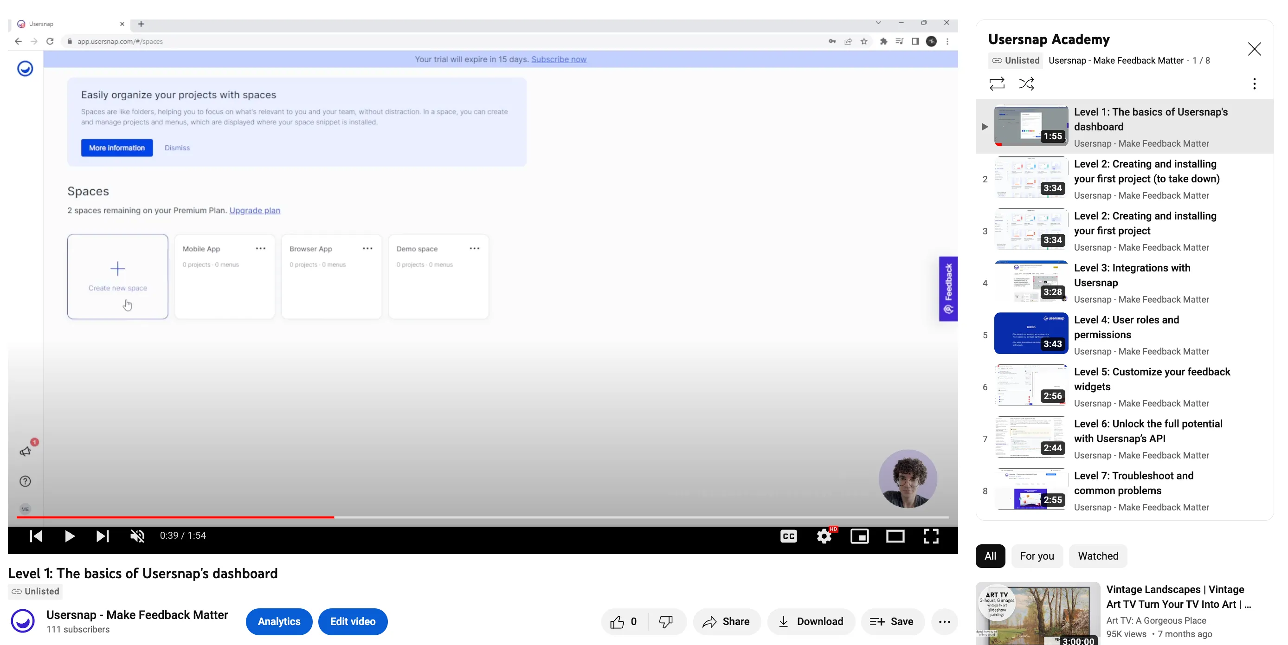Activate theater mode
Viewport: 1288px width, 645px height.
point(895,536)
